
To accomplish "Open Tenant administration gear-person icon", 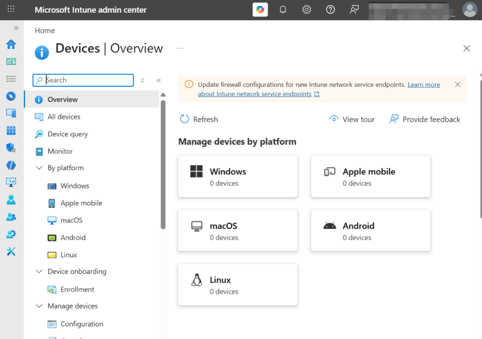I will click(11, 234).
